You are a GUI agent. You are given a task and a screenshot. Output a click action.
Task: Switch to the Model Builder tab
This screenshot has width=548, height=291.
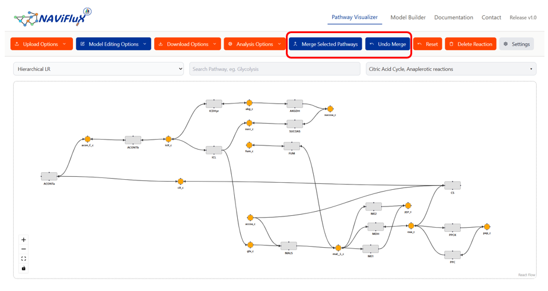pyautogui.click(x=408, y=18)
